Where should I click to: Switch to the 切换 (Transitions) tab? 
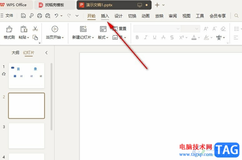tap(132, 16)
